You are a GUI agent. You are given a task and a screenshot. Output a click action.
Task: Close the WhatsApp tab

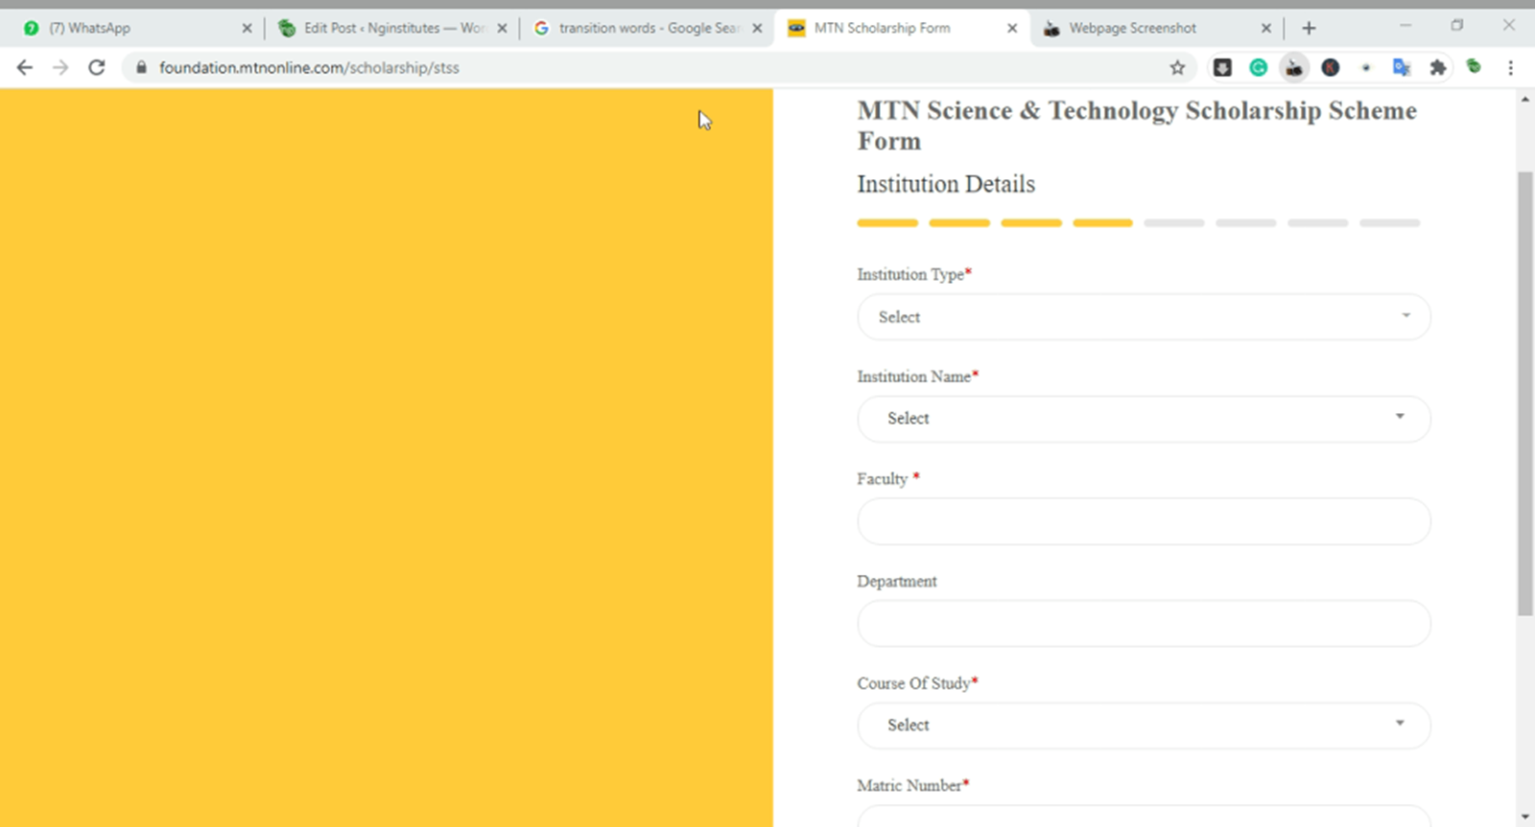pos(247,28)
